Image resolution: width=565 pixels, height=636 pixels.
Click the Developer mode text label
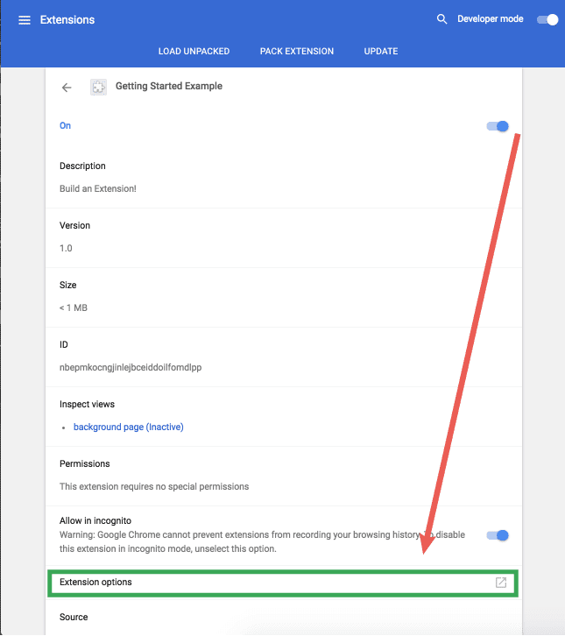click(491, 19)
